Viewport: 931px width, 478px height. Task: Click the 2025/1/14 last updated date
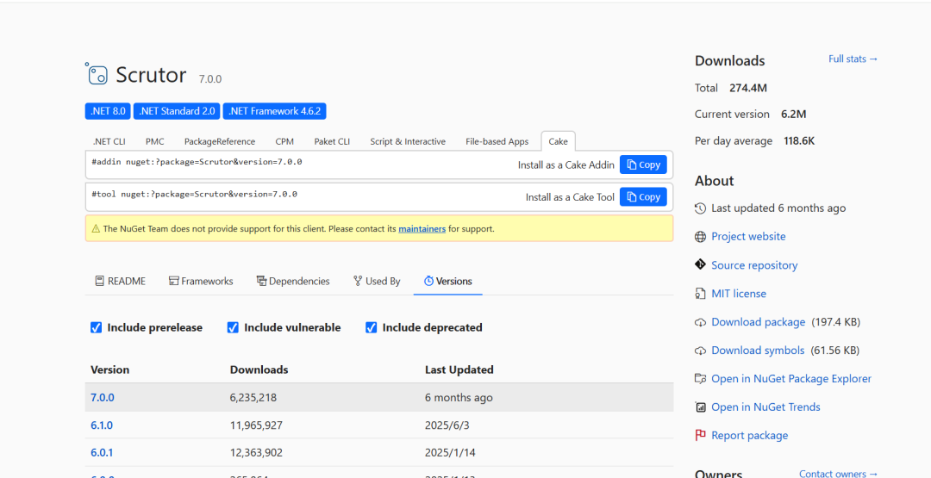click(x=450, y=452)
